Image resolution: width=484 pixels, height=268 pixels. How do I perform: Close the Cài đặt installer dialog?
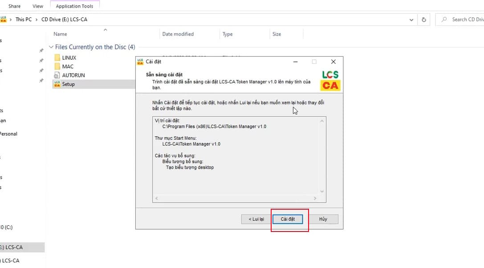(x=333, y=61)
